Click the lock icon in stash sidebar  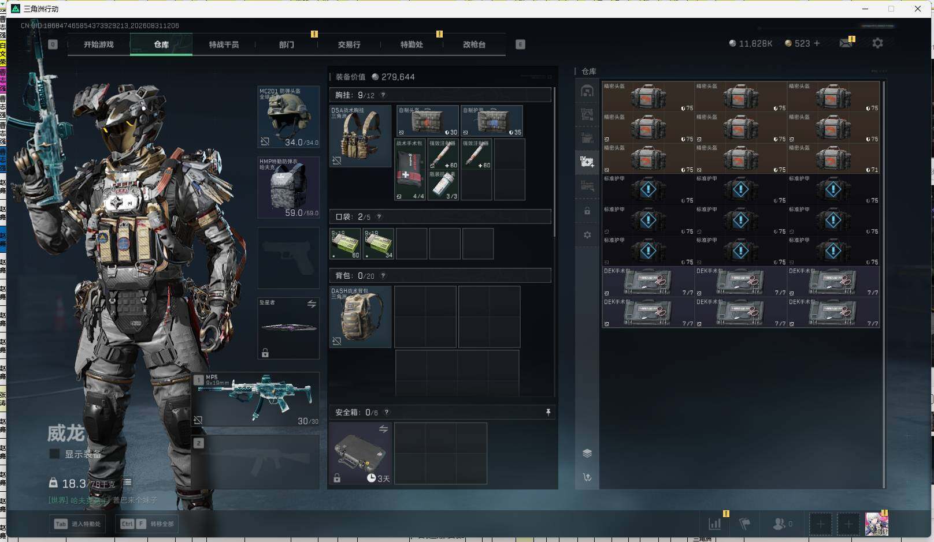(x=587, y=211)
